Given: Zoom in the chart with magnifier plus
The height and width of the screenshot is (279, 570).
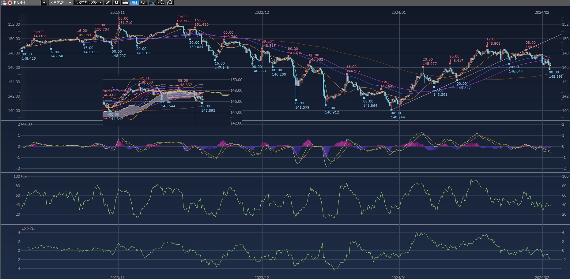Looking at the screenshot, I should point(170,2).
